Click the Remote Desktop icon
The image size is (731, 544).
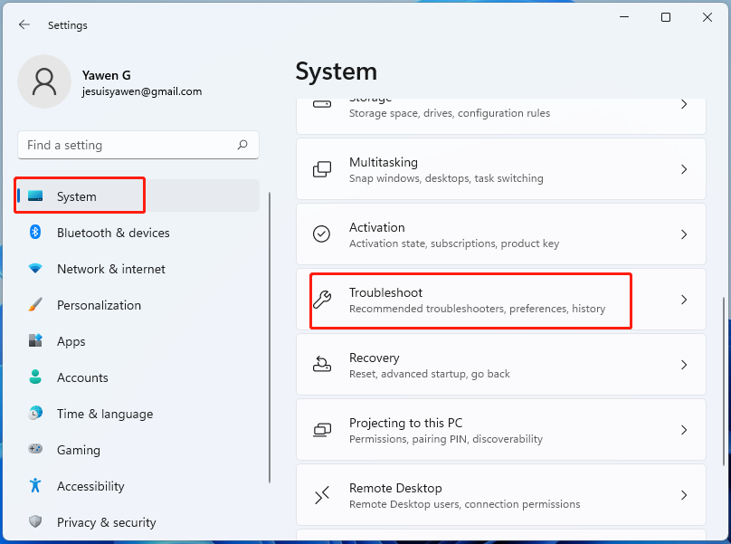point(322,495)
